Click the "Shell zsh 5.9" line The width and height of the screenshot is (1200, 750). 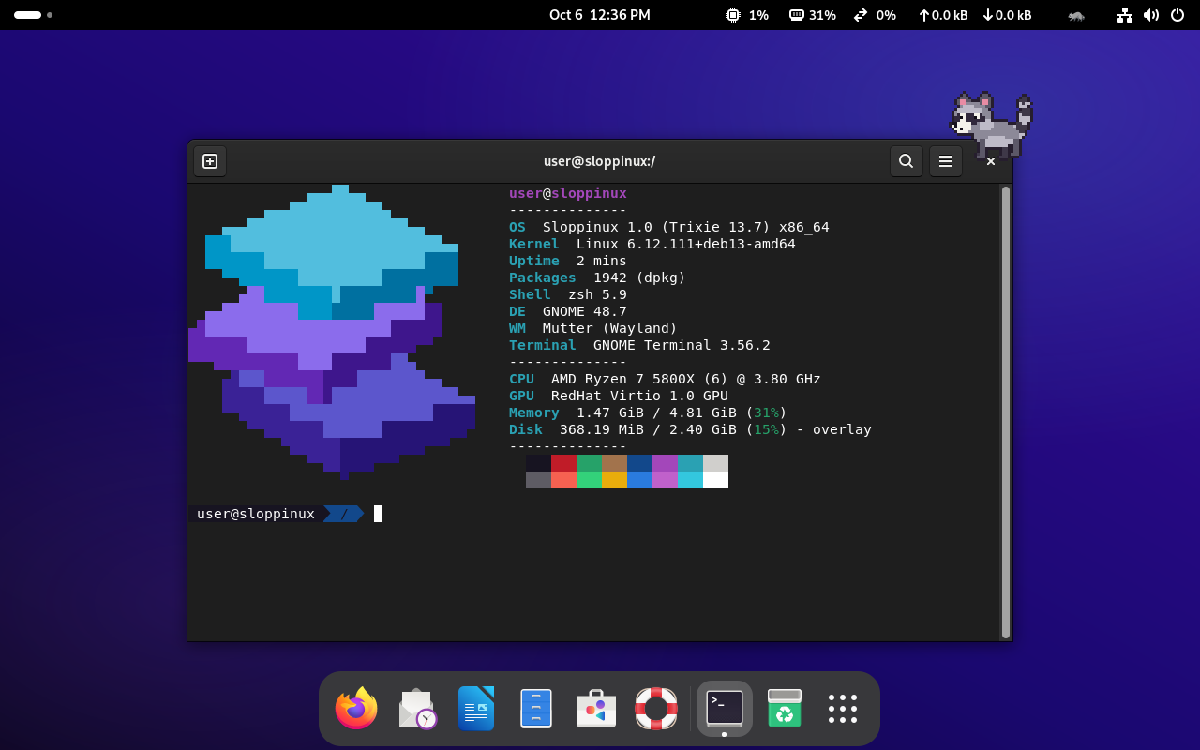[x=568, y=294]
